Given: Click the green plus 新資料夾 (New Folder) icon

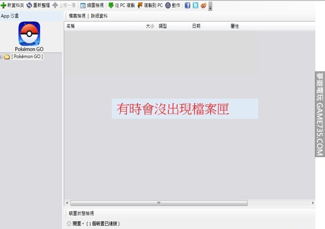Looking at the screenshot, I should click(x=4, y=6).
